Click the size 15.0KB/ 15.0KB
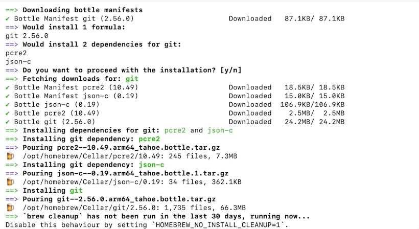Image resolution: width=419 pixels, height=229 pixels. coord(315,96)
